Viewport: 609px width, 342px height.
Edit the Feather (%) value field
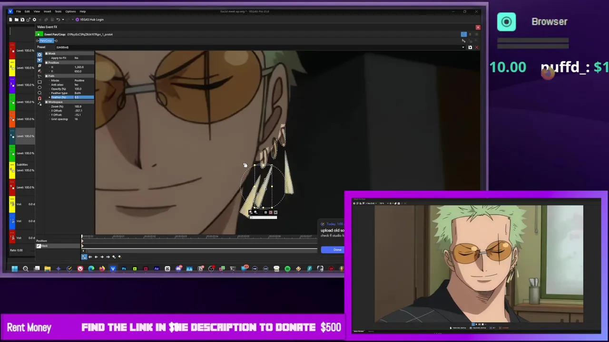click(84, 97)
